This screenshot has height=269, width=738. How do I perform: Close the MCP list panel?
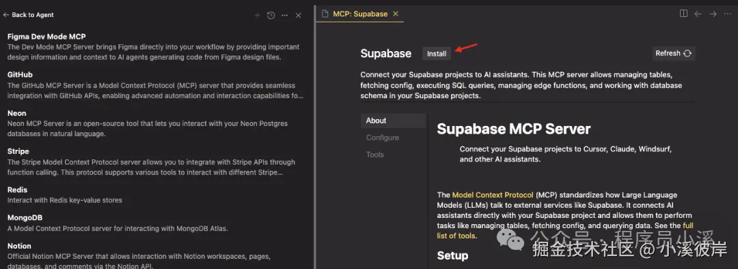tap(298, 16)
